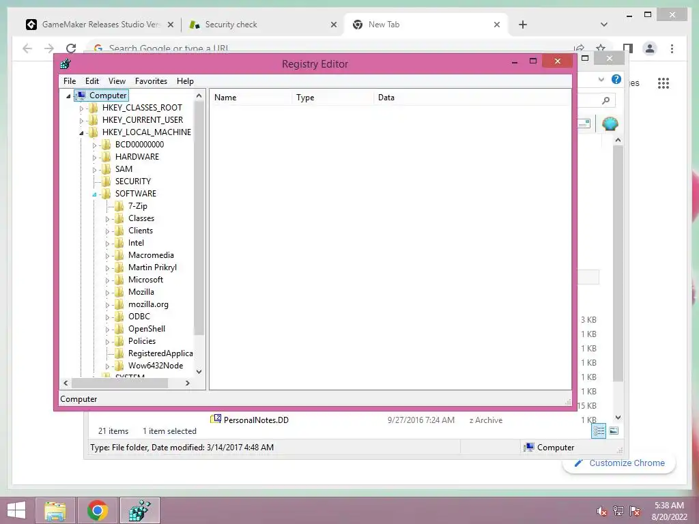Open Chrome from the taskbar
This screenshot has width=699, height=524.
point(97,510)
